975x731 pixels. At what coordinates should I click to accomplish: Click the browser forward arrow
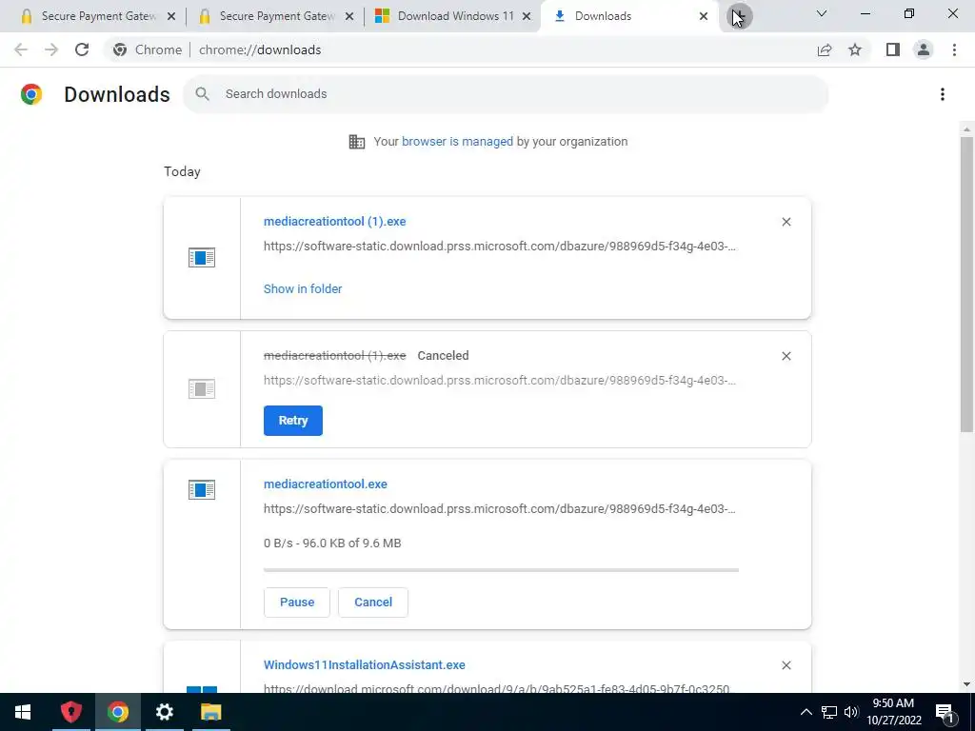[x=51, y=49]
